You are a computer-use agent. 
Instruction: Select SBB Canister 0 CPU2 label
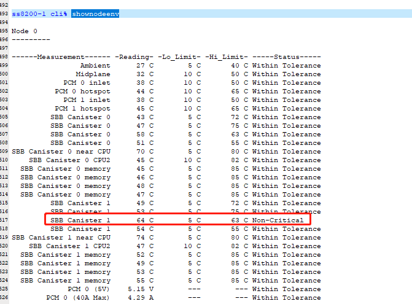pos(69,160)
